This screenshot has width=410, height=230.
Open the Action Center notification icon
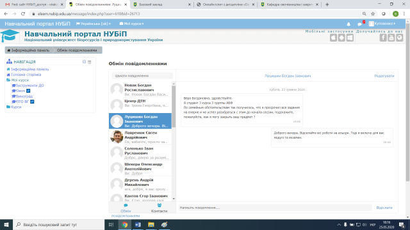click(x=402, y=224)
